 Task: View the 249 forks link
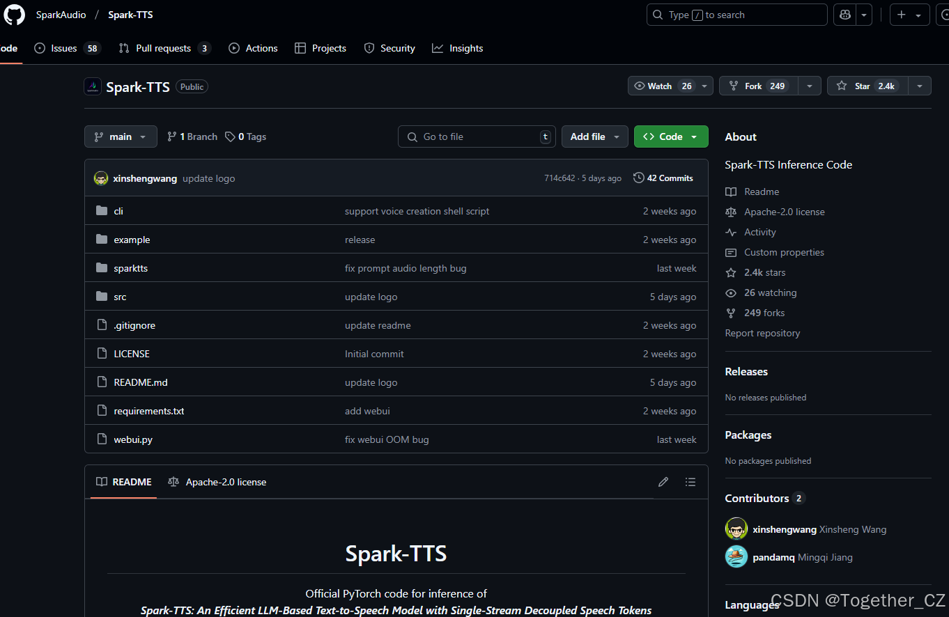point(755,313)
